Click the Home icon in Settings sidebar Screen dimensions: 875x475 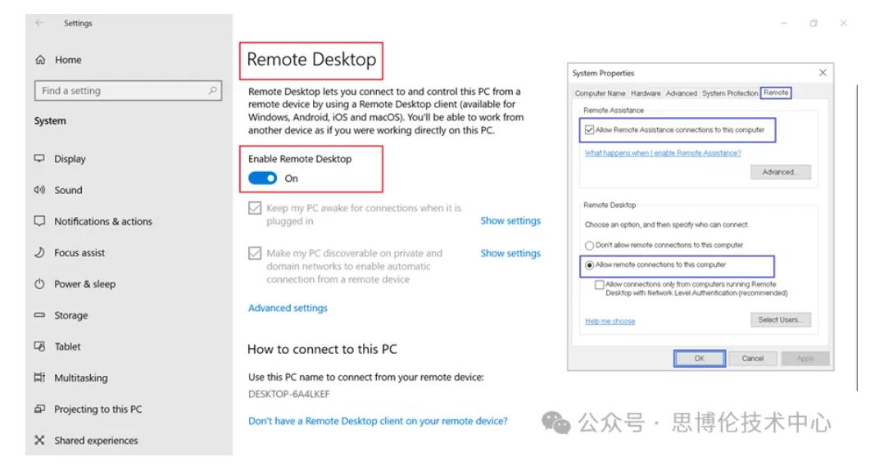40,60
